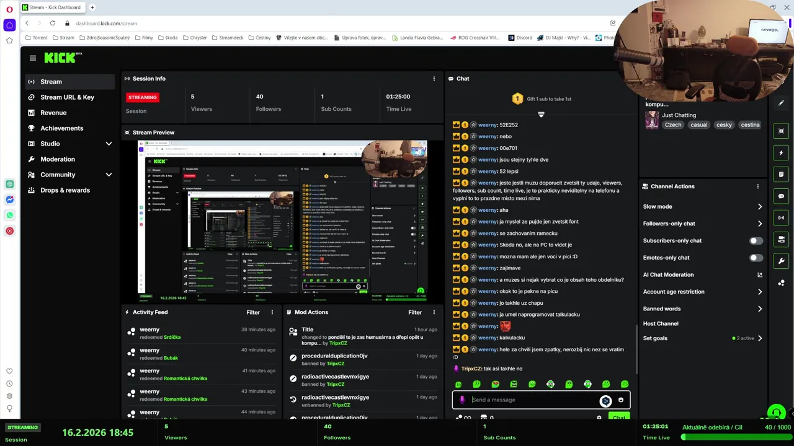Open chat settings gear icon
This screenshot has width=794, height=446.
(x=599, y=418)
